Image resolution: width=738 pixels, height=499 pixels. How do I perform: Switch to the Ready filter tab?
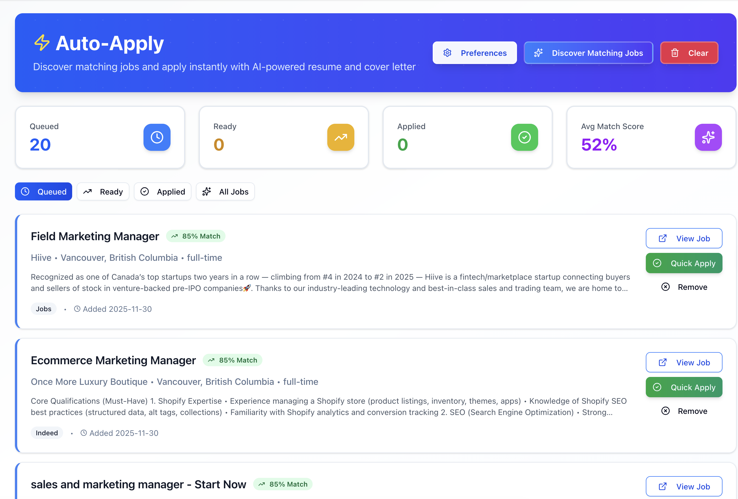tap(103, 191)
